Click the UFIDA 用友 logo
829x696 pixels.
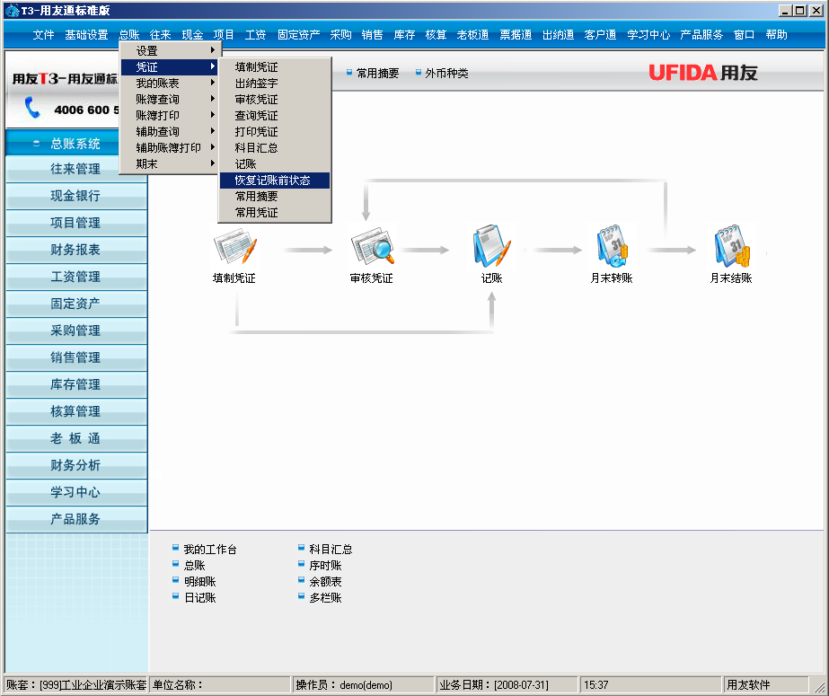(703, 73)
